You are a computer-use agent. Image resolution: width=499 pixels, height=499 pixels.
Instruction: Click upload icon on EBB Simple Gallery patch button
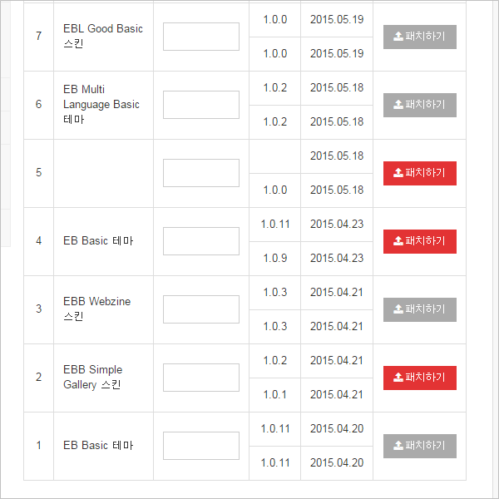398,378
